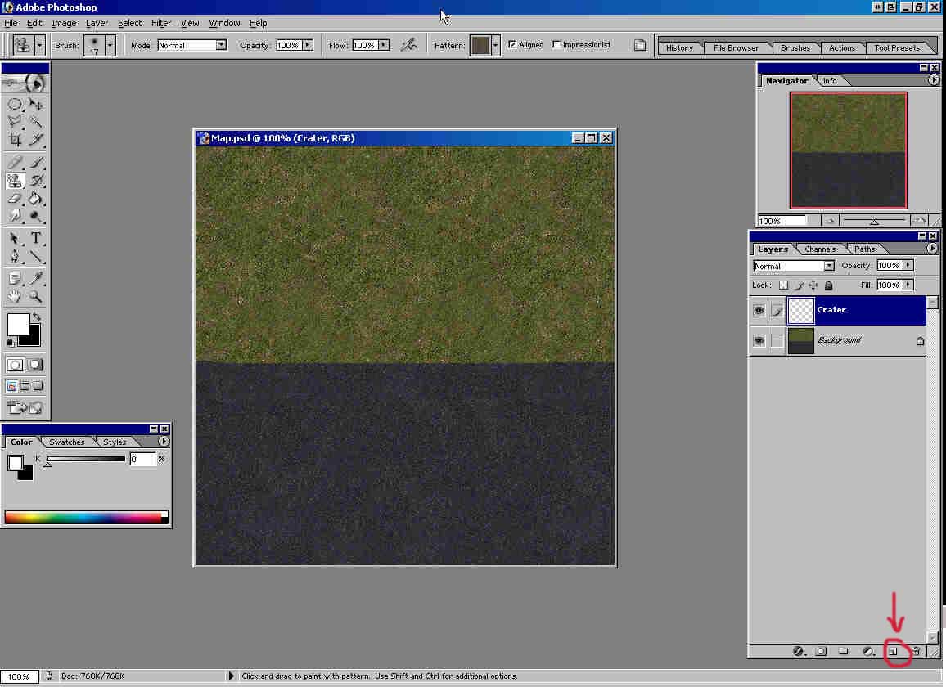Open the brush Mode dropdown
Image resolution: width=946 pixels, height=687 pixels.
click(221, 45)
